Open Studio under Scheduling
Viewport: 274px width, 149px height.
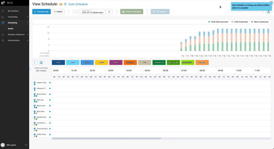[x=11, y=29]
